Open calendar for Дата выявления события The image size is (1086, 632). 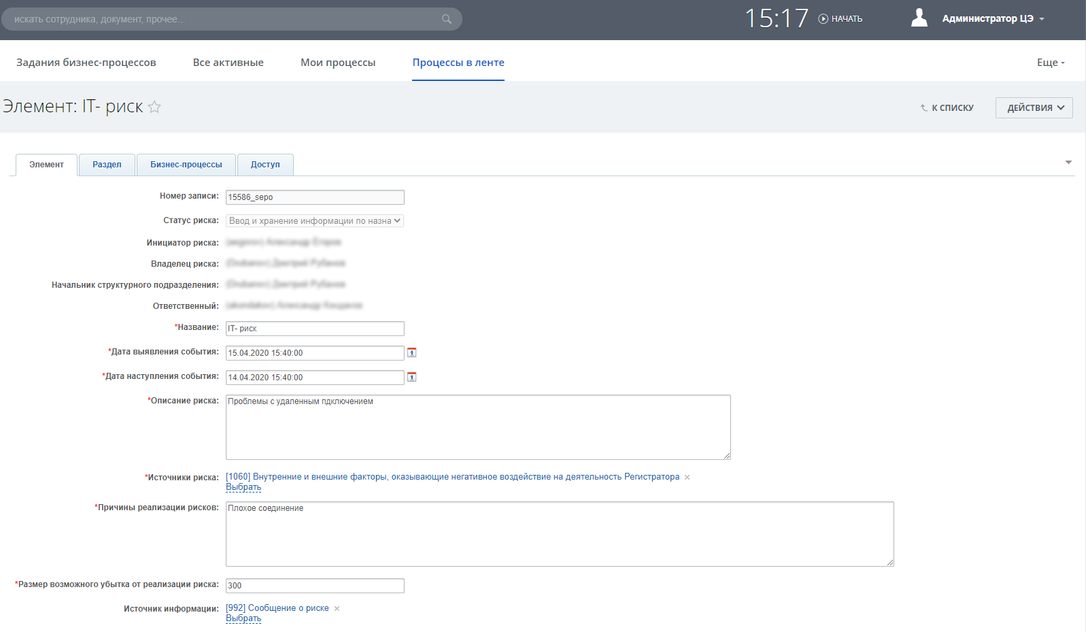tap(411, 352)
